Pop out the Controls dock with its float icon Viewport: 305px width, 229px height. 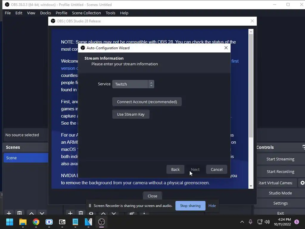[x=304, y=147]
